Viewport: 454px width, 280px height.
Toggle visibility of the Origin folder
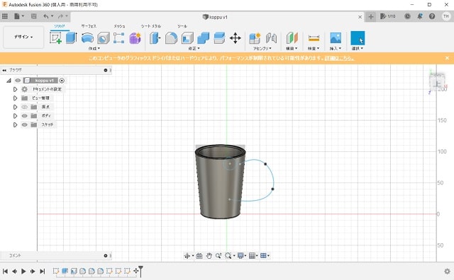(25, 107)
